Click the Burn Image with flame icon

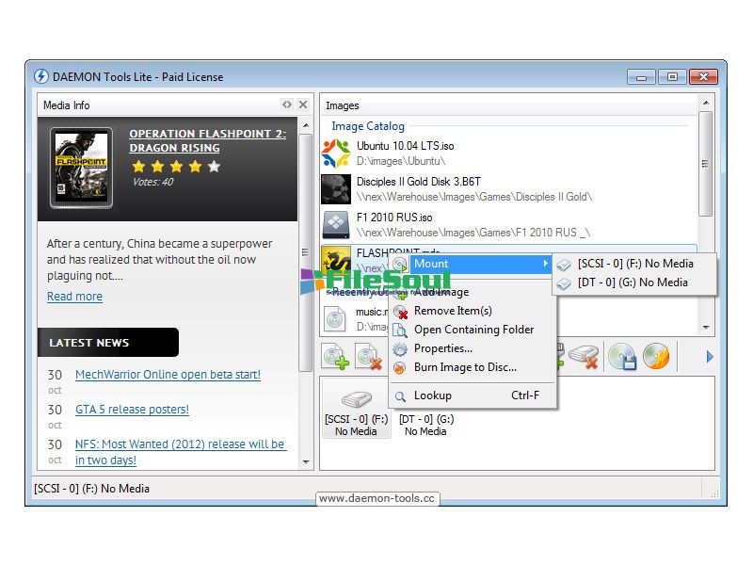pos(655,357)
